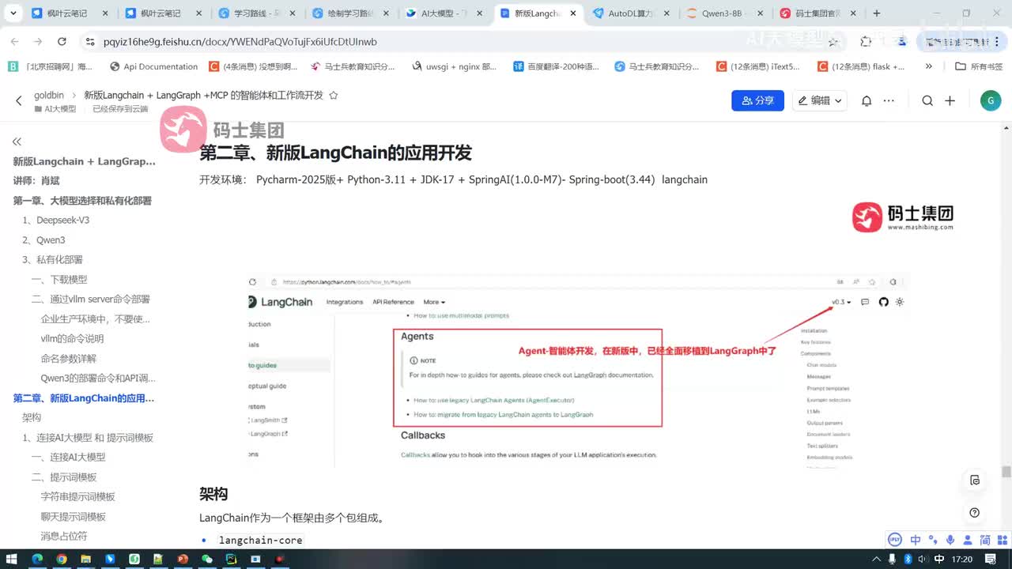
Task: Collapse the outline sidebar with double-chevron icon
Action: pyautogui.click(x=17, y=141)
